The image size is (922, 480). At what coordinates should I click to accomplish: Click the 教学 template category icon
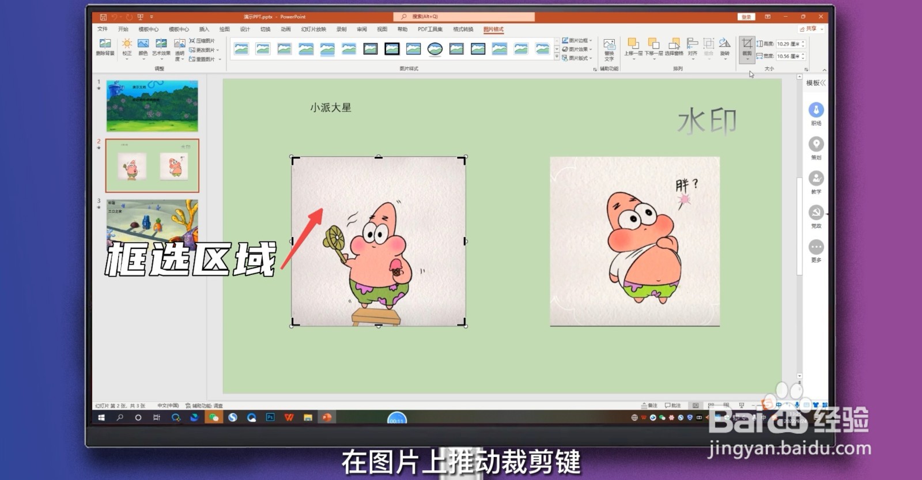coord(816,178)
